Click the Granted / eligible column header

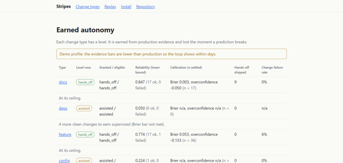tap(112, 68)
